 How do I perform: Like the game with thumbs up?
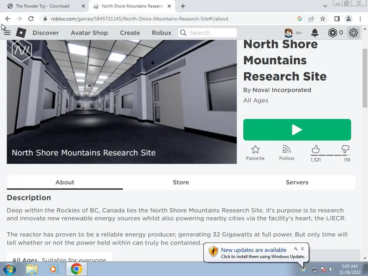pyautogui.click(x=316, y=149)
